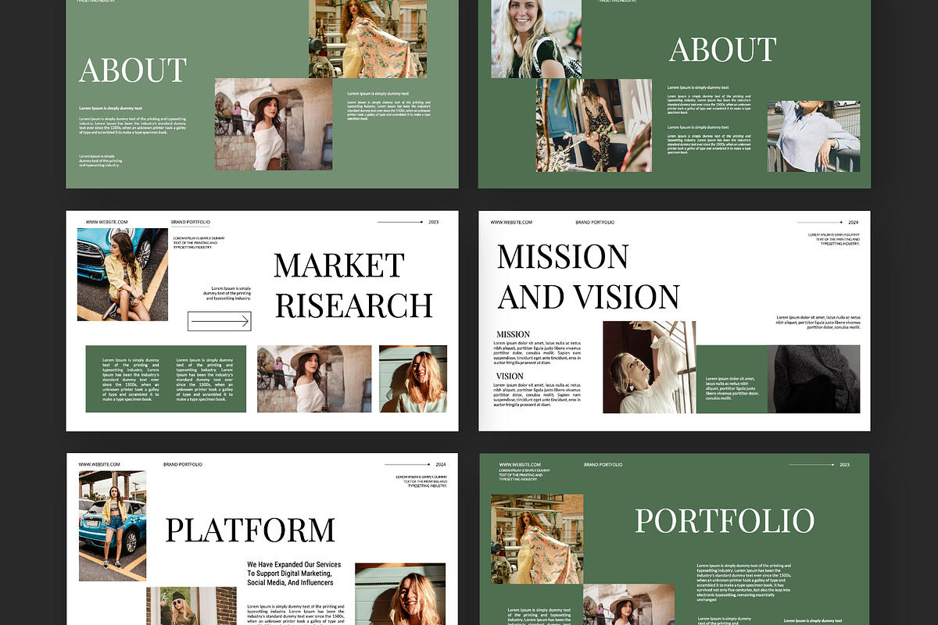Select the 2023 year on Market Research slide

[x=434, y=222]
